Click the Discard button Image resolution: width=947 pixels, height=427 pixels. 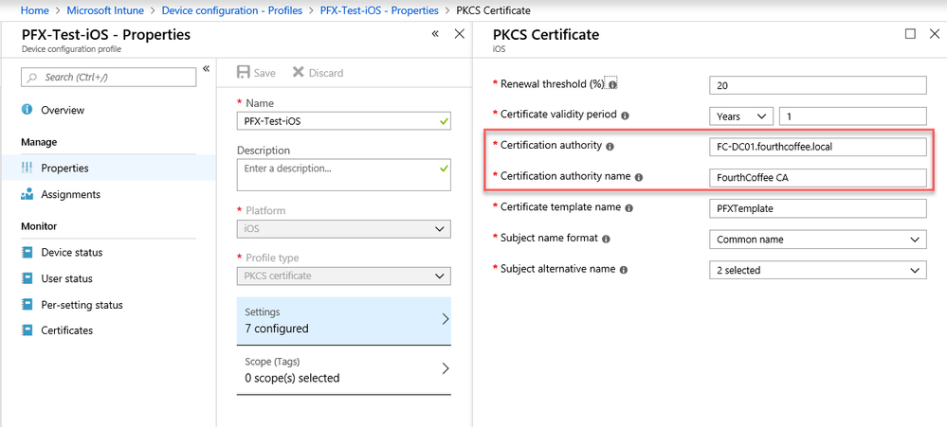(319, 73)
